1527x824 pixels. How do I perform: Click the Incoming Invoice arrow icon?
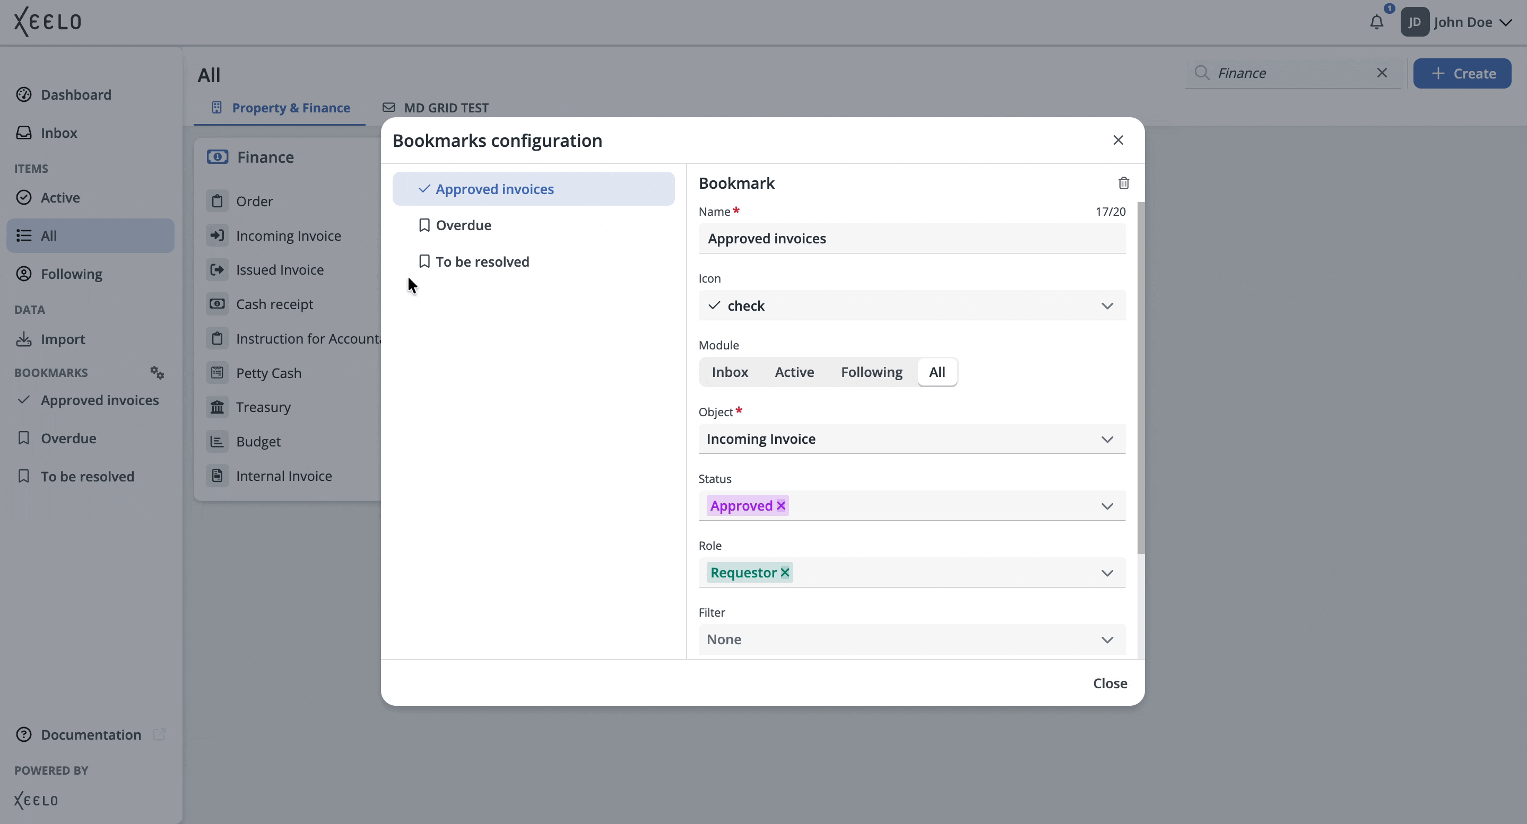tap(217, 235)
